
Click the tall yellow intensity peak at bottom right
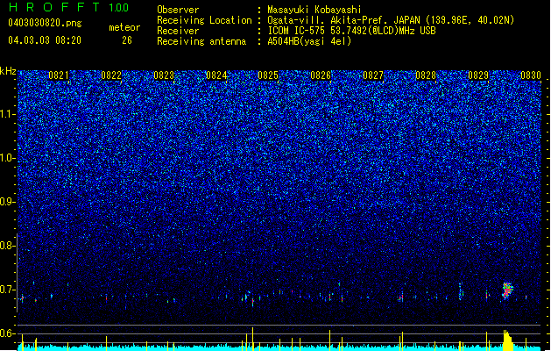(507, 340)
